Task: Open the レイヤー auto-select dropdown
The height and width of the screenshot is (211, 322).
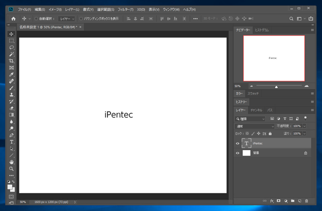Action: coord(67,19)
